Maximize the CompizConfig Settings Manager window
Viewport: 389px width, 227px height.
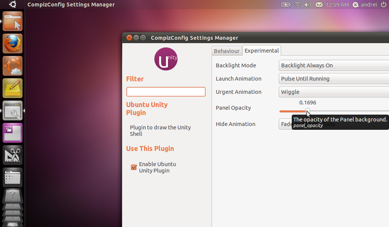click(143, 37)
